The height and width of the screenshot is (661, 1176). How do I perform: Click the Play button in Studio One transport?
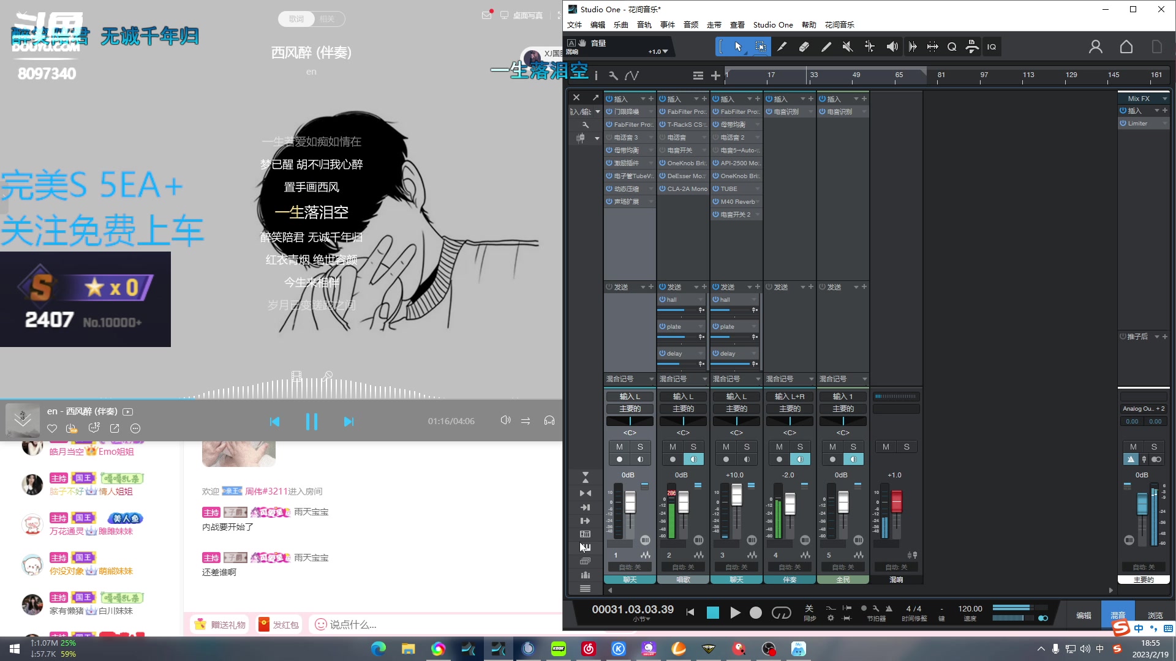point(735,612)
